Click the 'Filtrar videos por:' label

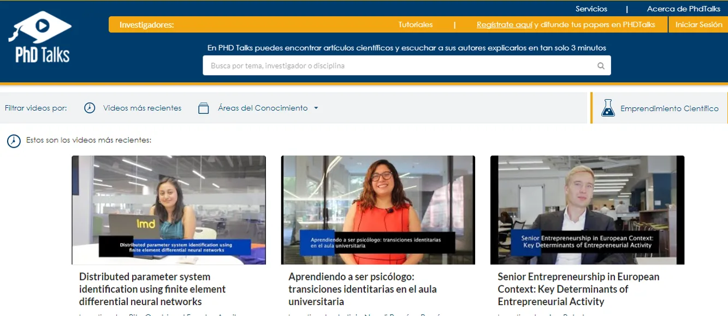[36, 108]
